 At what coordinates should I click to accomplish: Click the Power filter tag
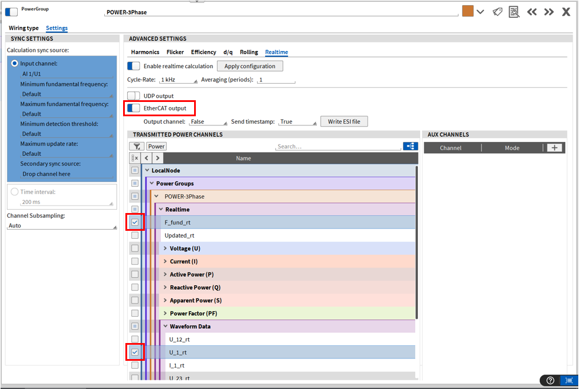tap(156, 146)
